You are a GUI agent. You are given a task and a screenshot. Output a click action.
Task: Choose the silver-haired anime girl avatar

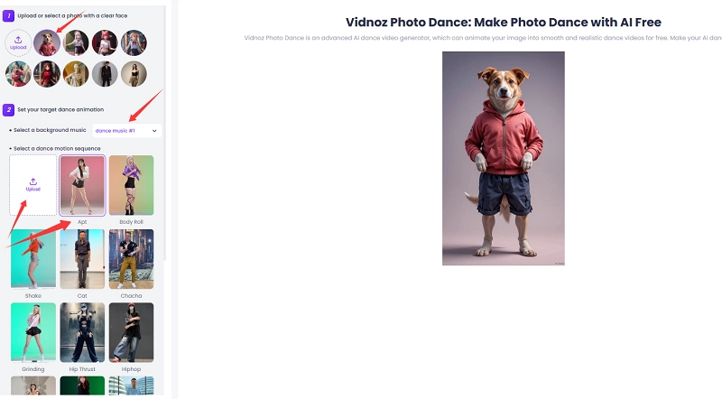(x=76, y=42)
